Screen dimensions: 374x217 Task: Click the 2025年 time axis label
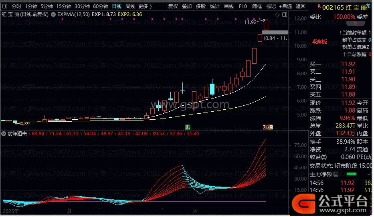click(x=11, y=211)
